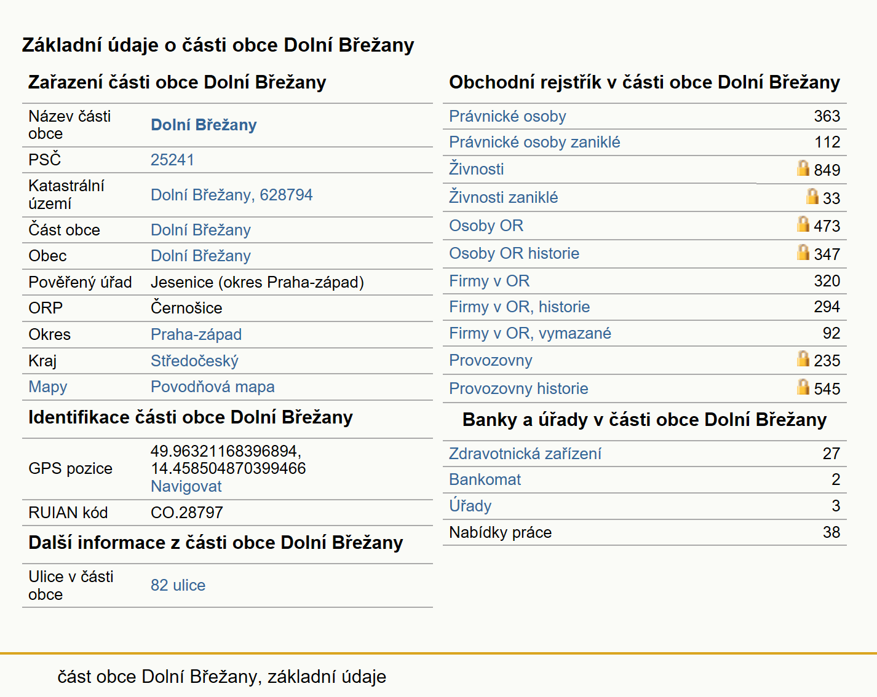Open Firmy v OR, vymazané
Viewport: 877px width, 697px height.
coord(530,333)
